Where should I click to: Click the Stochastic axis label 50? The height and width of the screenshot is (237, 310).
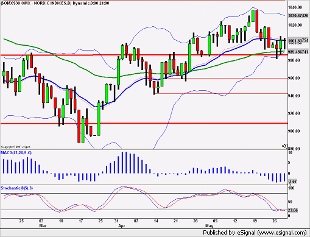(x=291, y=202)
